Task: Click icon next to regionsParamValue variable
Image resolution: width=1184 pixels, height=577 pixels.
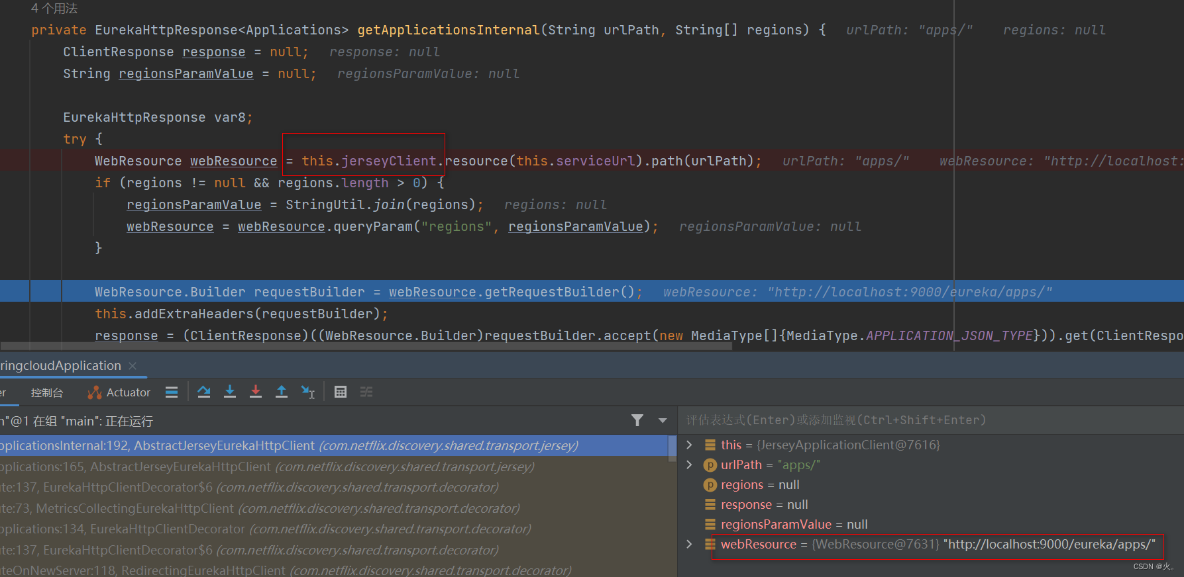Action: tap(710, 524)
